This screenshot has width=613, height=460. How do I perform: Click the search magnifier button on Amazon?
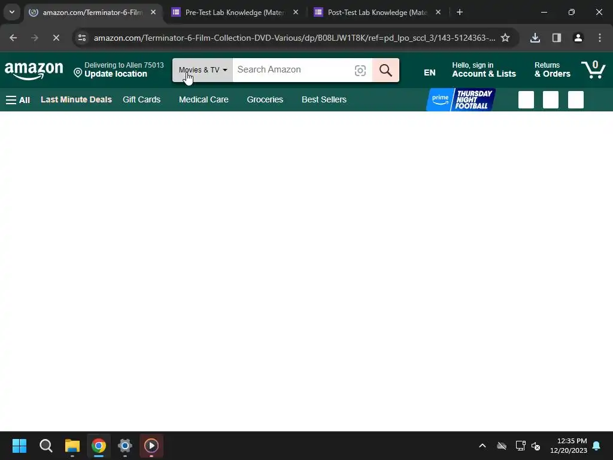tap(386, 70)
